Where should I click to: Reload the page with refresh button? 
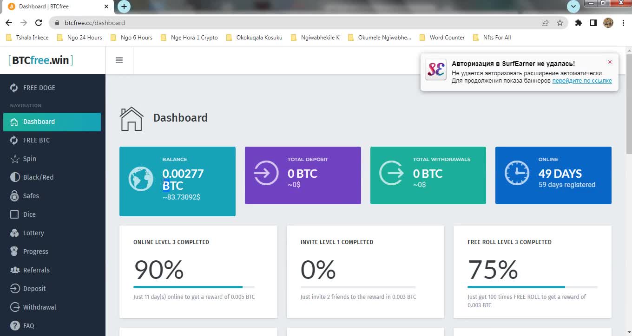pos(39,23)
